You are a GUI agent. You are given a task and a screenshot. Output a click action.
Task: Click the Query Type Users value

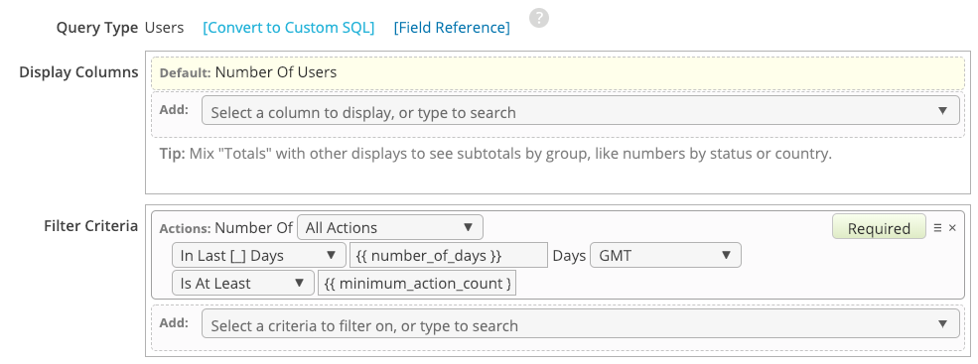point(164,28)
